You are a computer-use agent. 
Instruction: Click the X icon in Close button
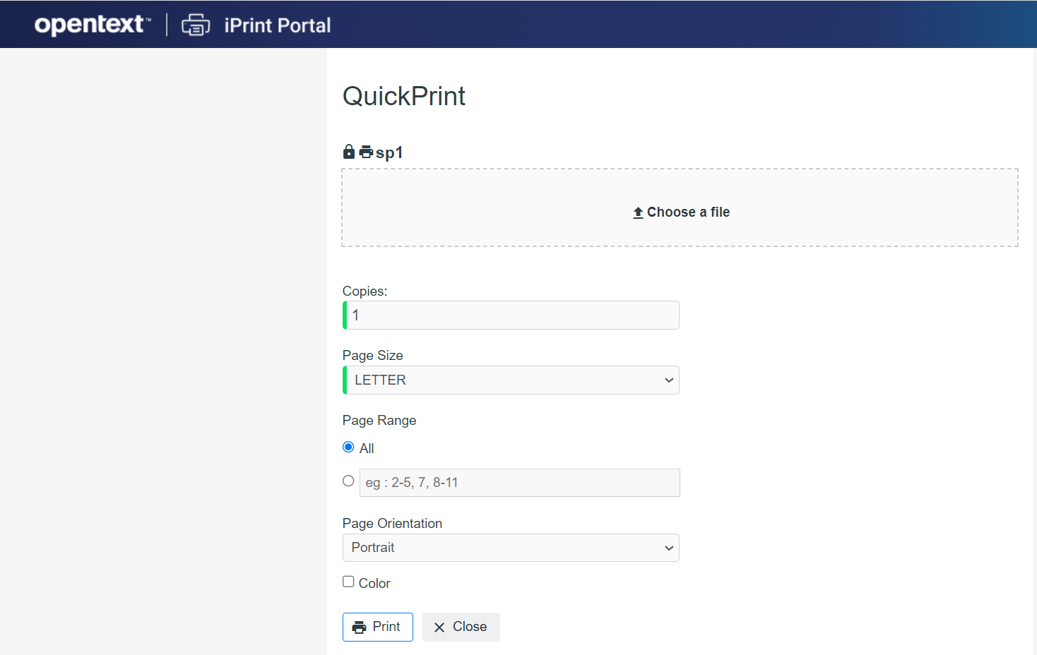tap(439, 627)
